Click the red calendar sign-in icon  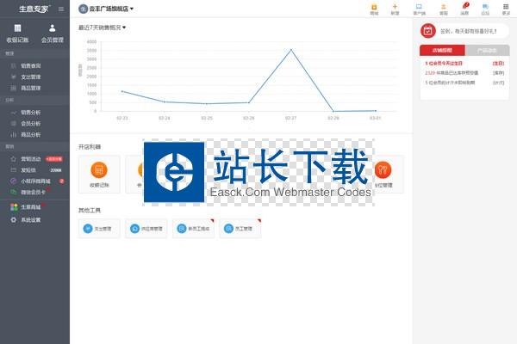pyautogui.click(x=428, y=31)
